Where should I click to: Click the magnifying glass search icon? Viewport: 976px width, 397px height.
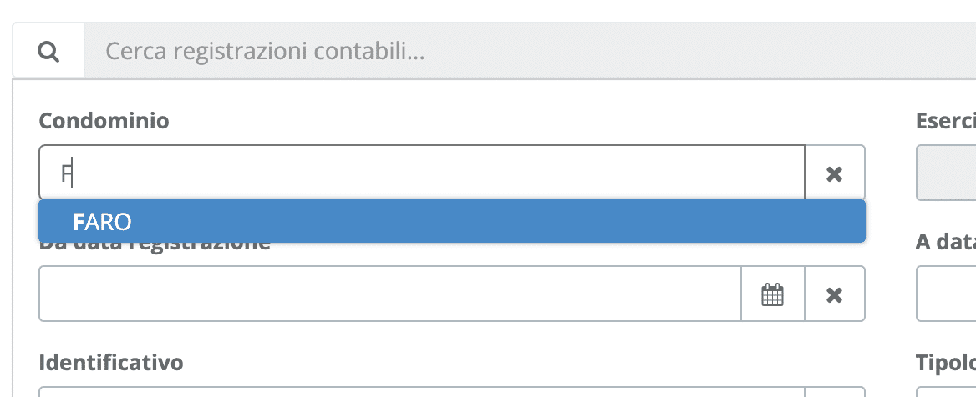pyautogui.click(x=48, y=52)
